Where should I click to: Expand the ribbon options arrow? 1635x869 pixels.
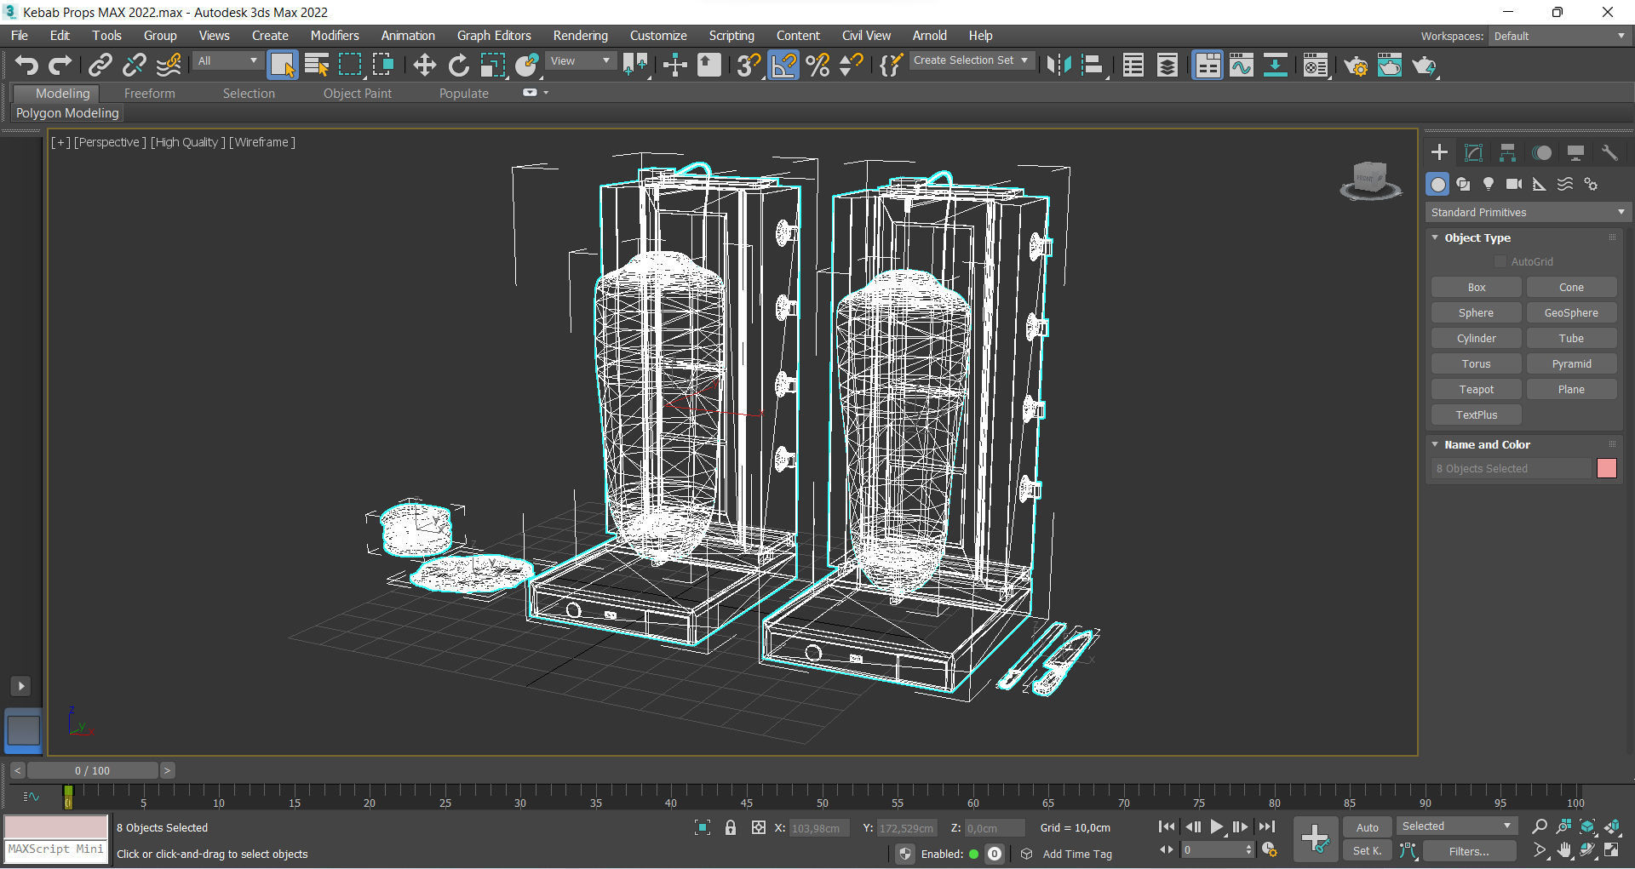pos(546,93)
